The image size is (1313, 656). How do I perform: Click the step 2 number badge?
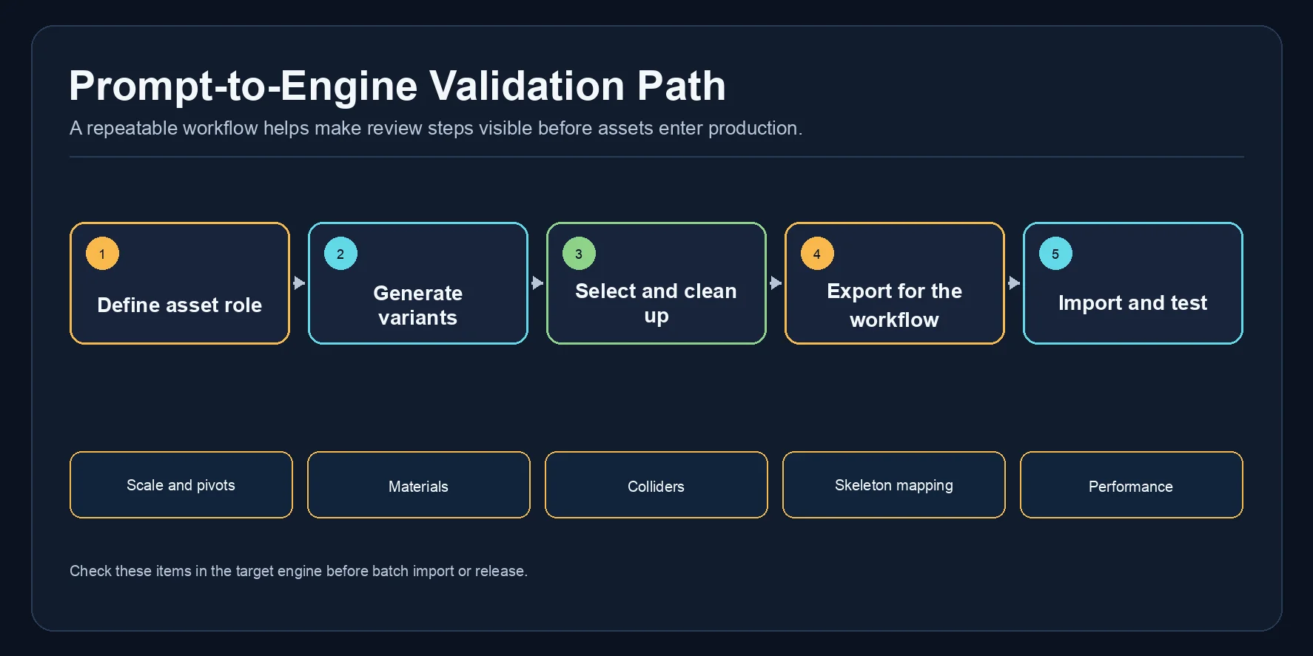pos(340,254)
